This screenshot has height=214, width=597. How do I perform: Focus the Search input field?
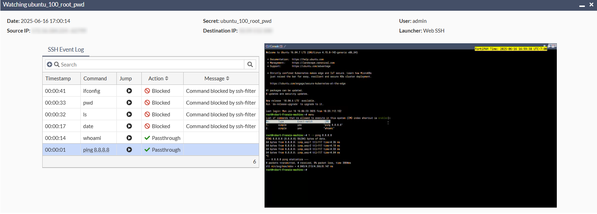pos(151,64)
